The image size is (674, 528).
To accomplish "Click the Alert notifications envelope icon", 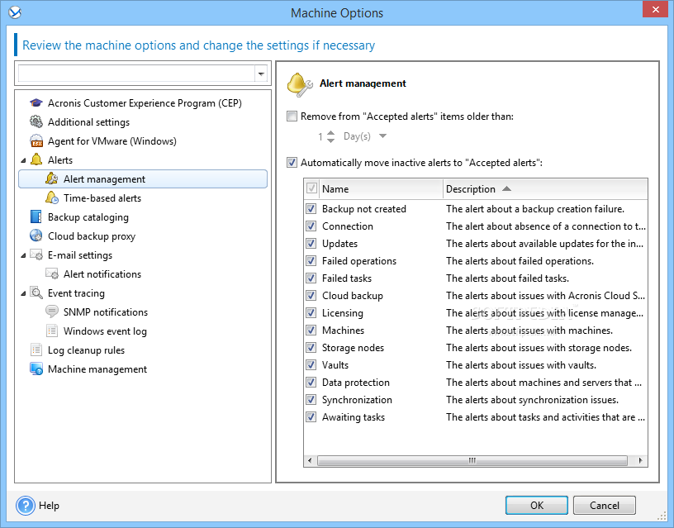I will tap(51, 274).
